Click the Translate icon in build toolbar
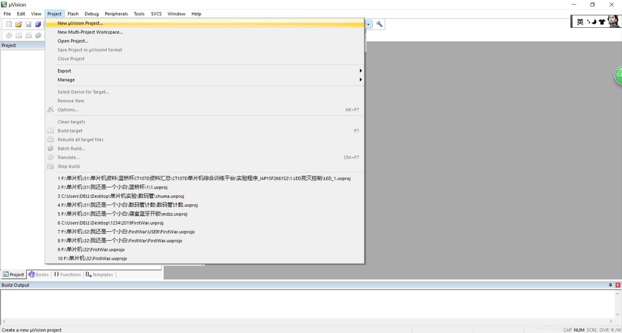The image size is (622, 333). (9, 35)
